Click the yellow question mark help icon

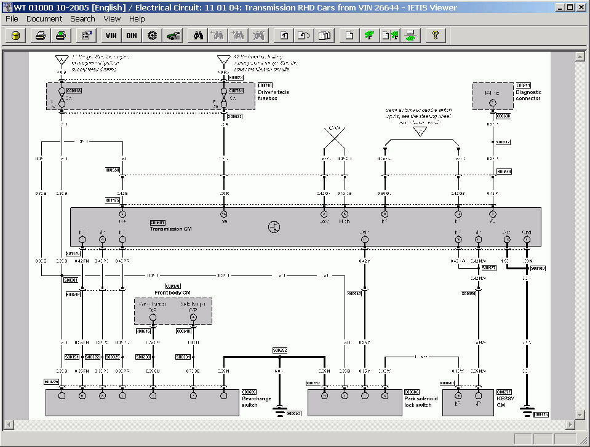(436, 36)
